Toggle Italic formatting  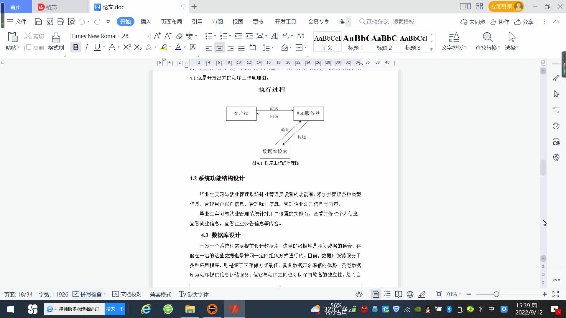[x=86, y=47]
